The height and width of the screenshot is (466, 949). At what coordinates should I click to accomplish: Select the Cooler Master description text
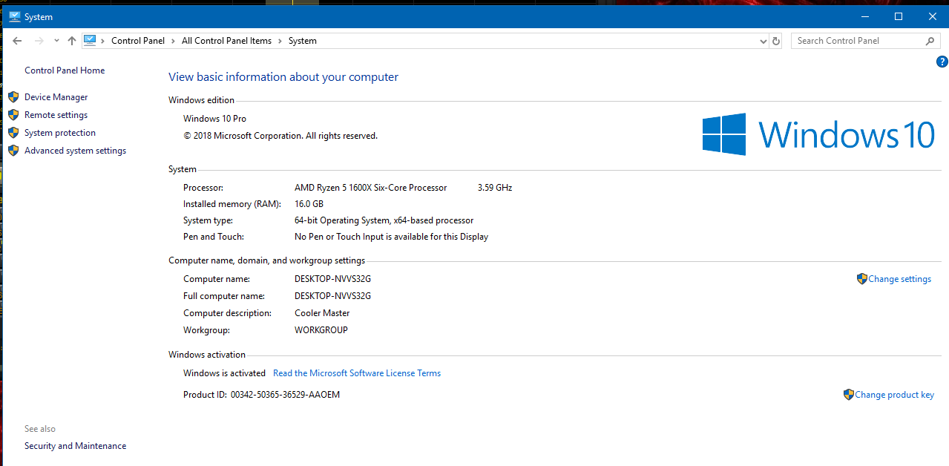click(x=322, y=313)
